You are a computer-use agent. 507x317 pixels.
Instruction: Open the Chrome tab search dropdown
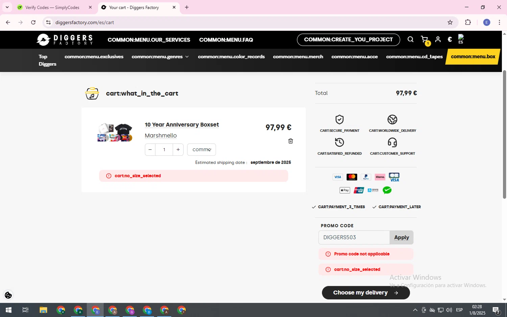(7, 7)
